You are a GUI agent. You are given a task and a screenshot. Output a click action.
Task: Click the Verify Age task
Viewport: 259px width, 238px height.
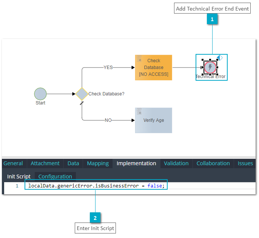tap(154, 120)
